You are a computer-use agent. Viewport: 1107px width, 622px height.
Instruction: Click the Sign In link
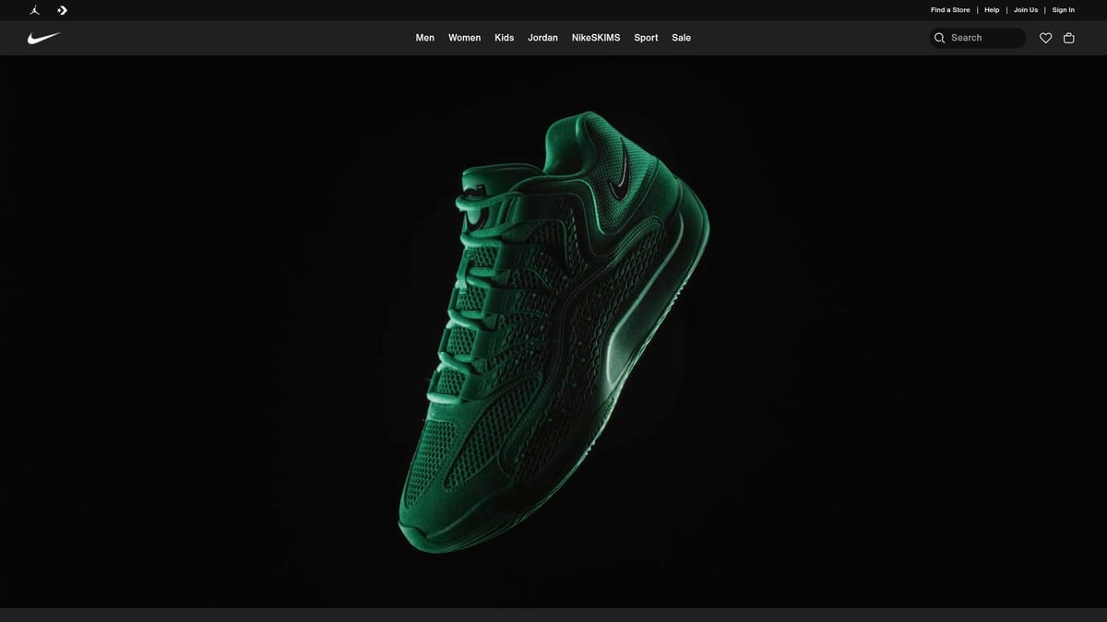point(1063,10)
